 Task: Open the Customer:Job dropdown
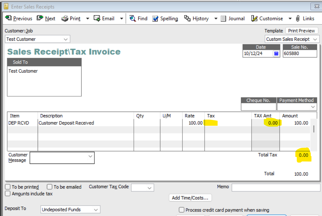pyautogui.click(x=66, y=39)
